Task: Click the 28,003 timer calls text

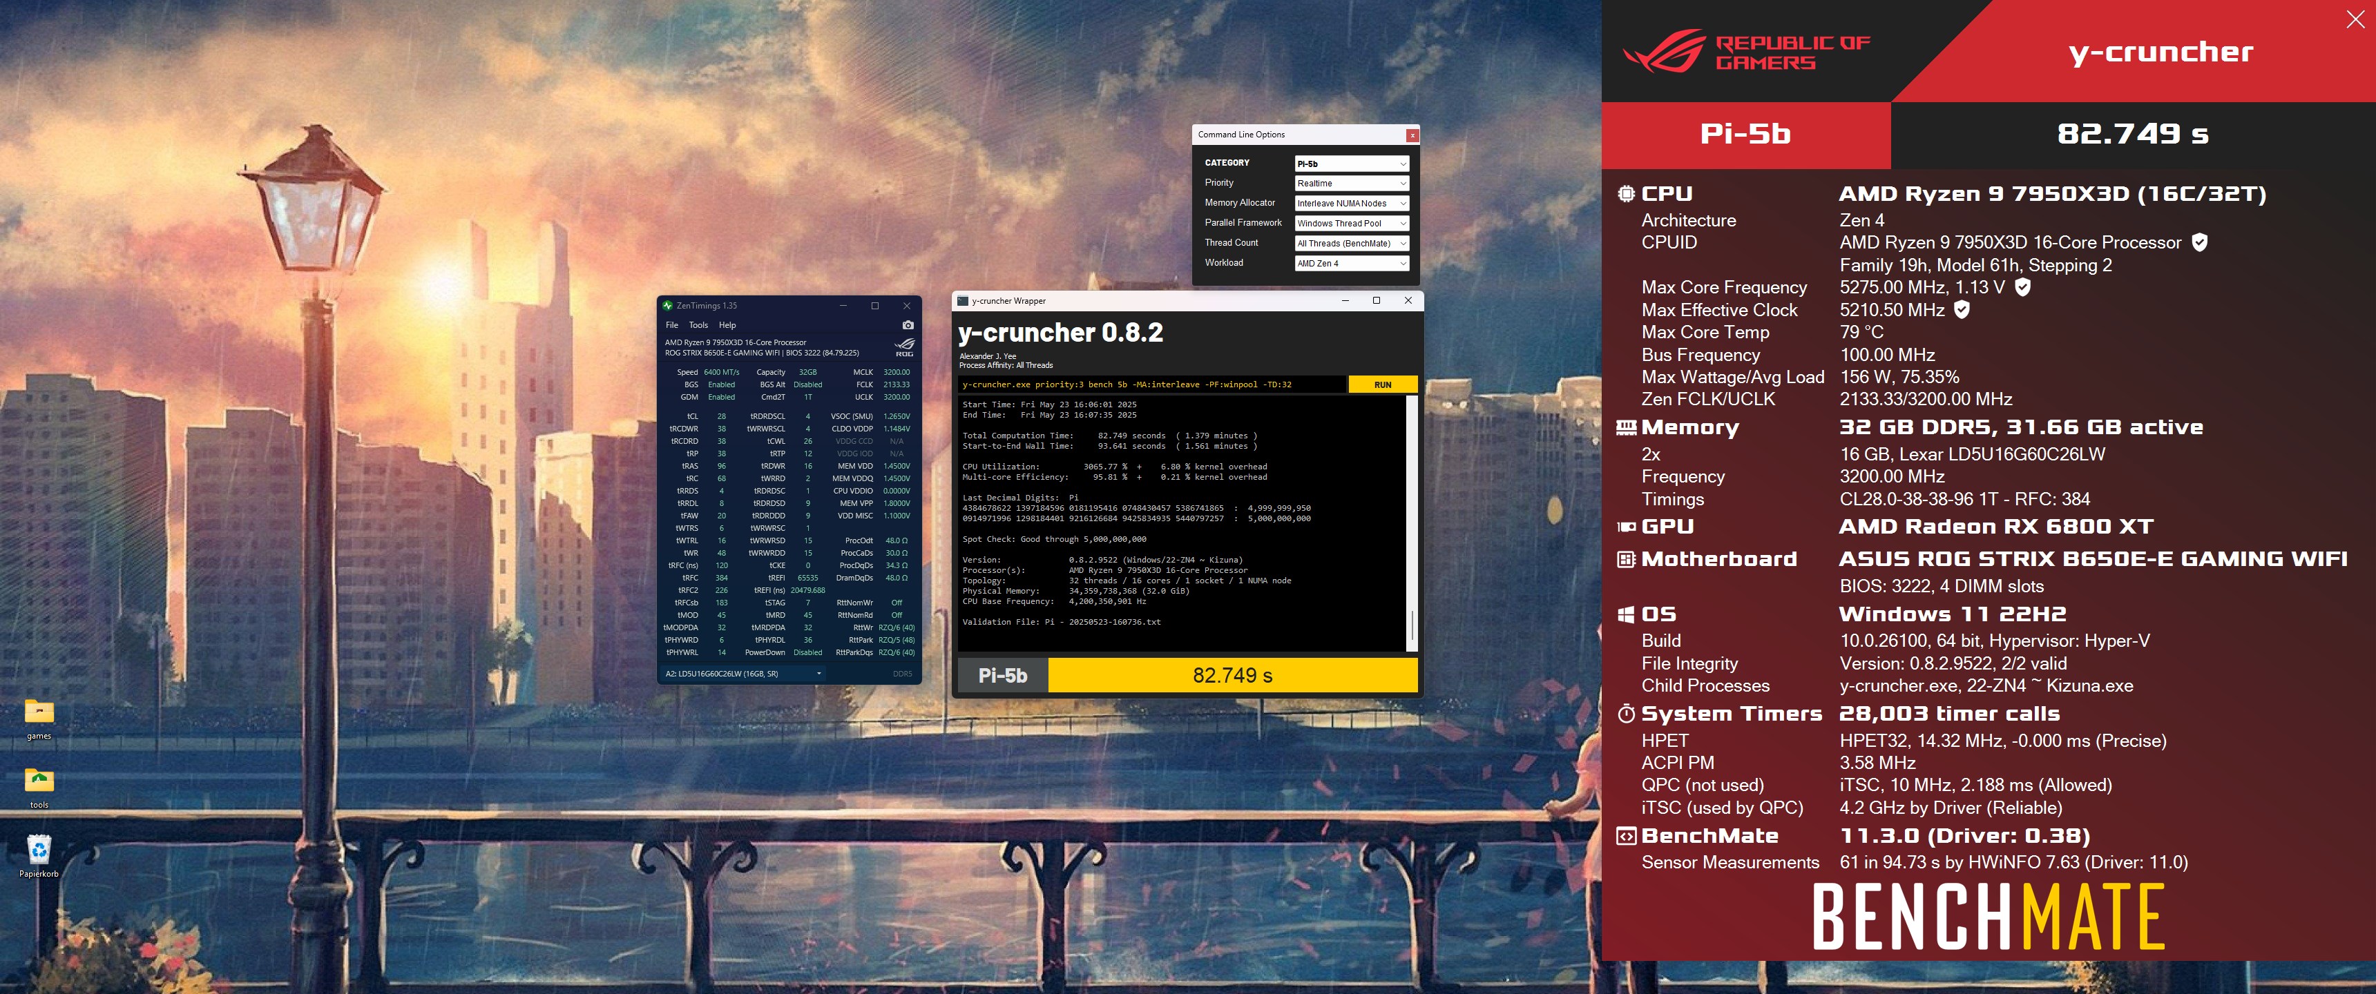Action: [1949, 714]
